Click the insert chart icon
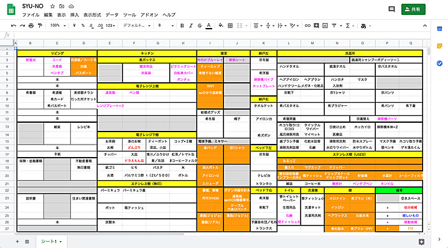Viewport: 448px width, 248px height. 325,26
